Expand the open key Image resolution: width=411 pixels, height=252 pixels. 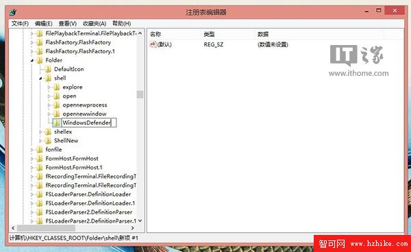[x=49, y=96]
